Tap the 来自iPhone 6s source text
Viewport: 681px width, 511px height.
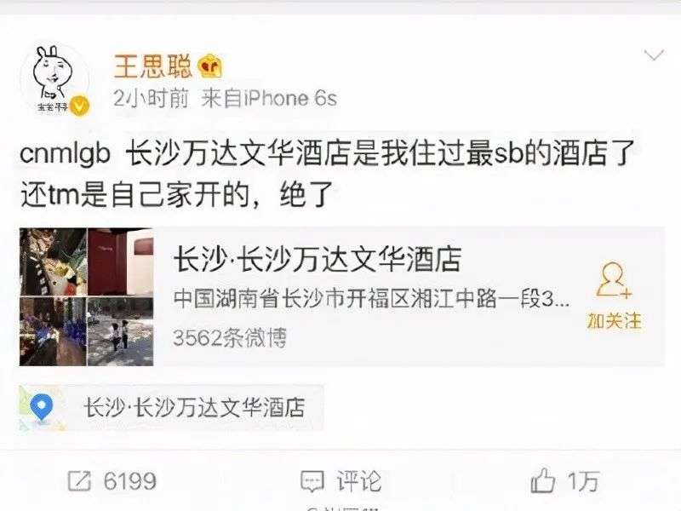269,99
